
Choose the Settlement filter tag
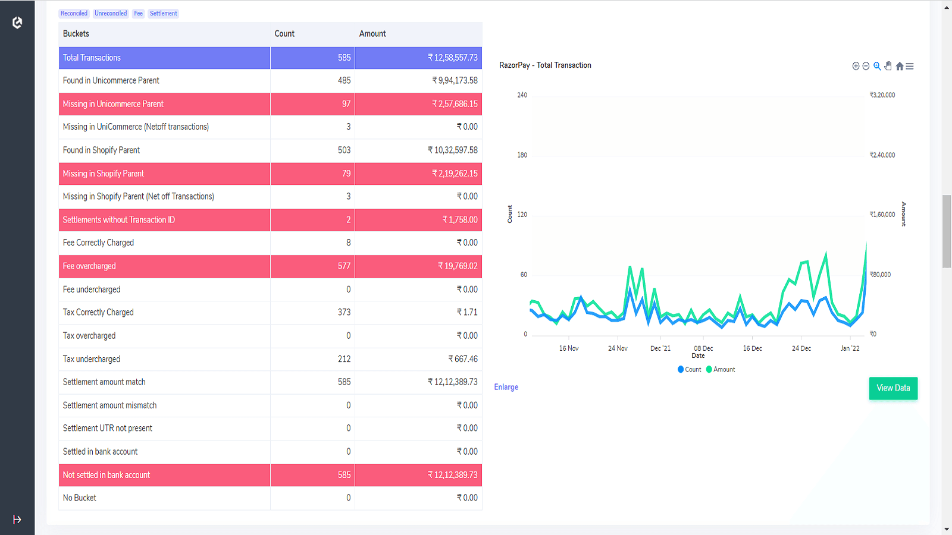[x=163, y=13]
